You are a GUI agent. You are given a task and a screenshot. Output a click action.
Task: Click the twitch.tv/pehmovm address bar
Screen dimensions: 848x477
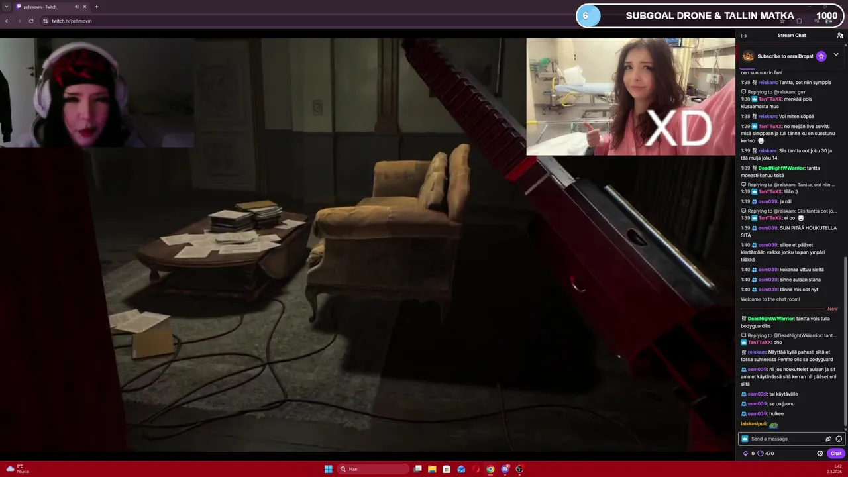pos(72,21)
